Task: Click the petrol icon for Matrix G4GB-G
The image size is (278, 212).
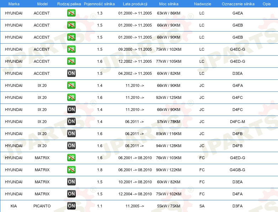Action: pyautogui.click(x=71, y=169)
